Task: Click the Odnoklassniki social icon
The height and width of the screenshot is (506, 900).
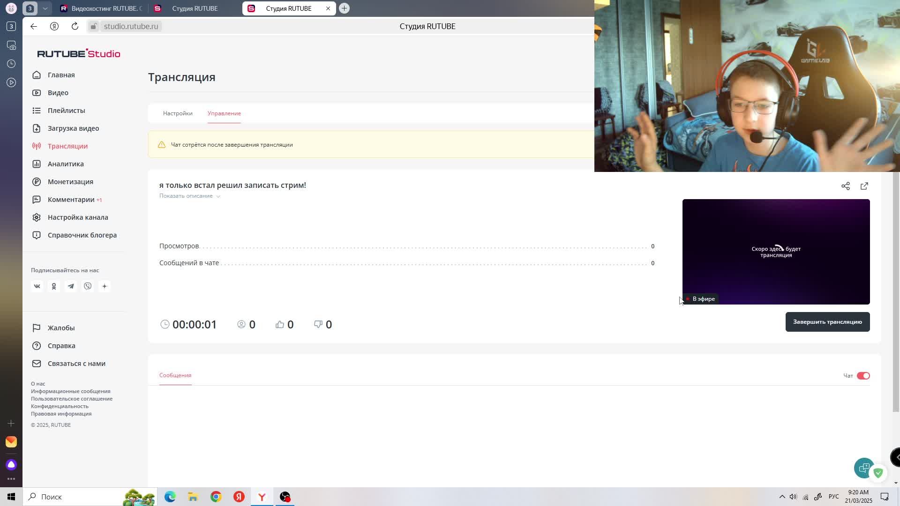Action: click(54, 286)
